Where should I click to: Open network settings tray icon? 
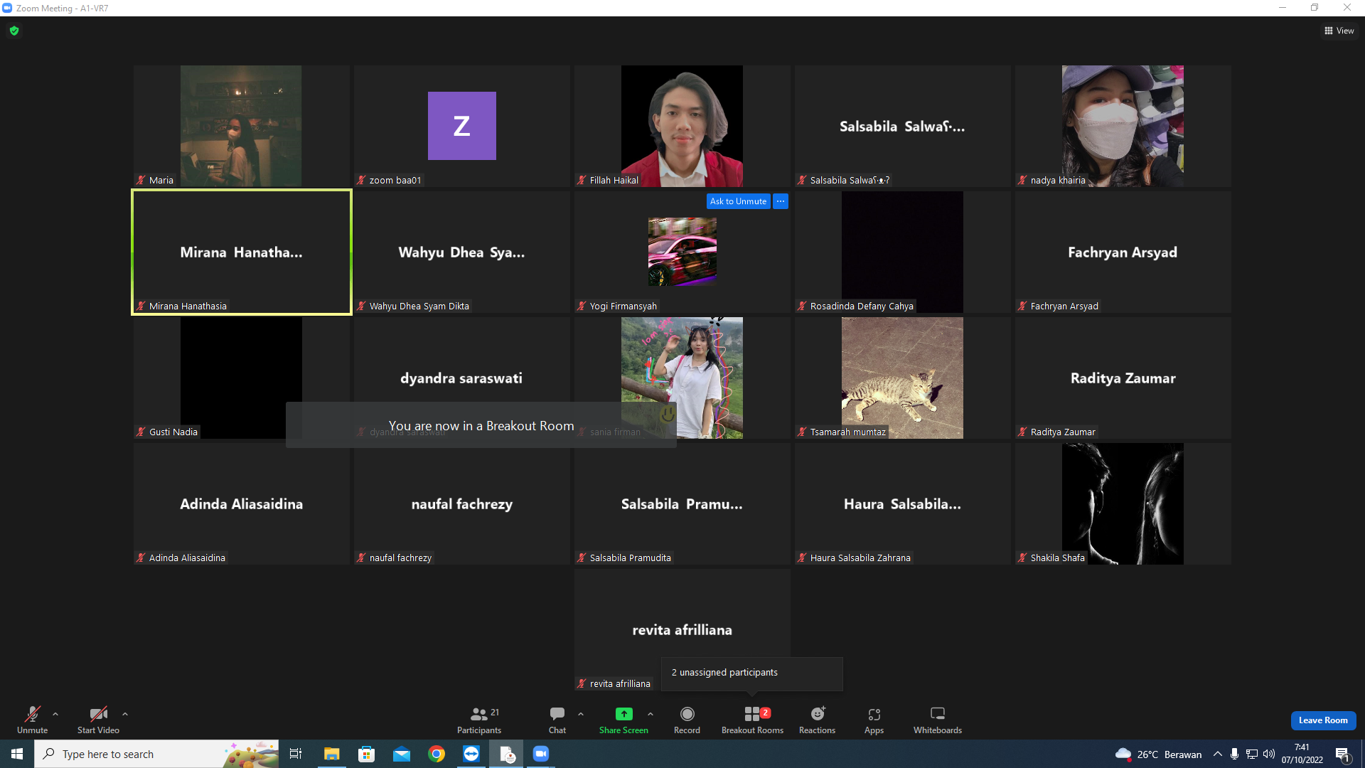click(x=1252, y=754)
